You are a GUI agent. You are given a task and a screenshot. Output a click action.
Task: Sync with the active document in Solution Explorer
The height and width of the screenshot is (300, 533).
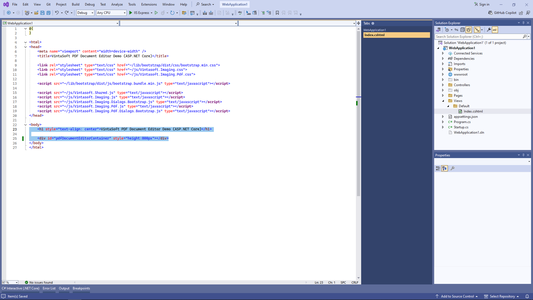[456, 30]
